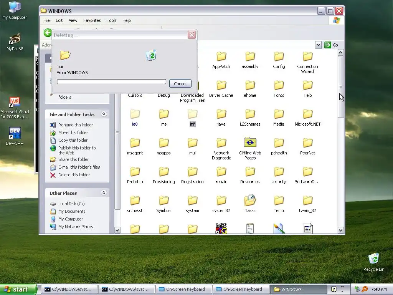Select the Tasks scheduled folder icon
Image resolution: width=393 pixels, height=295 pixels.
pos(250,200)
